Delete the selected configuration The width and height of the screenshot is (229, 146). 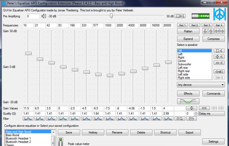[141, 132]
